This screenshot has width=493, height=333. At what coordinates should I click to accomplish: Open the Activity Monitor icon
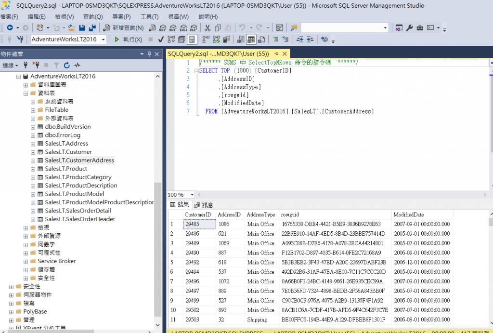(x=280, y=27)
